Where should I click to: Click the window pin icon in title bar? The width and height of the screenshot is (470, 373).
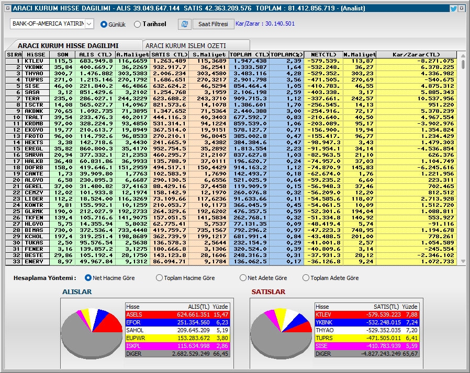point(8,8)
